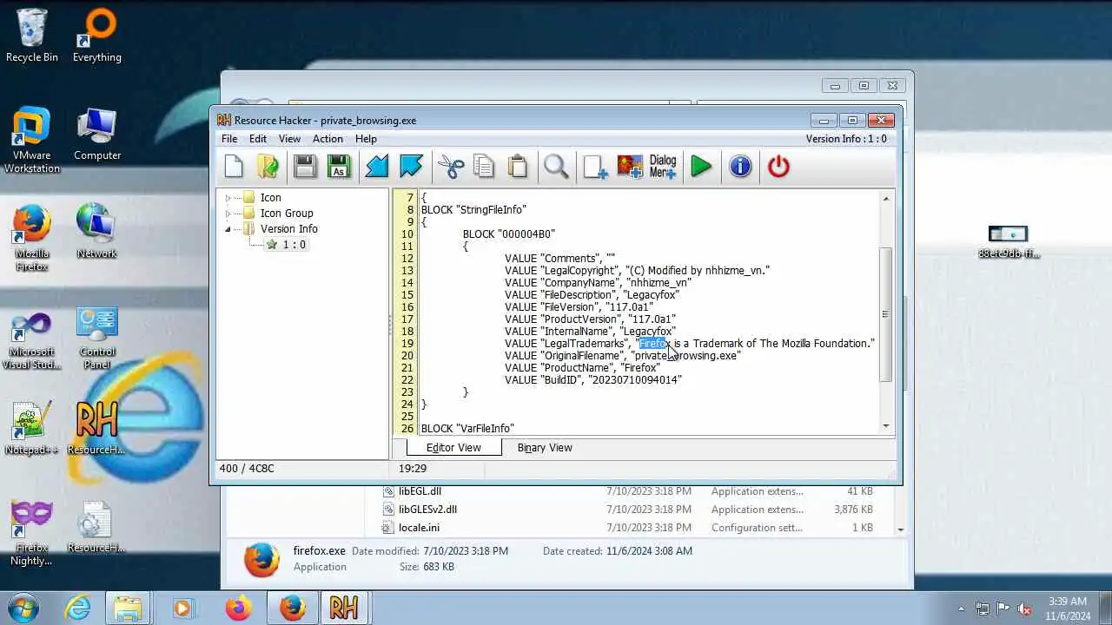1112x625 pixels.
Task: Expand the Icon tree node
Action: [228, 198]
